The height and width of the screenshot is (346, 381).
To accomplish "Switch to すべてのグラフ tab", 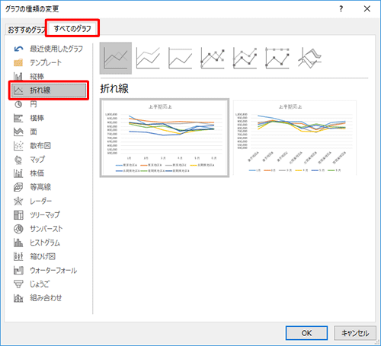I will pos(72,29).
